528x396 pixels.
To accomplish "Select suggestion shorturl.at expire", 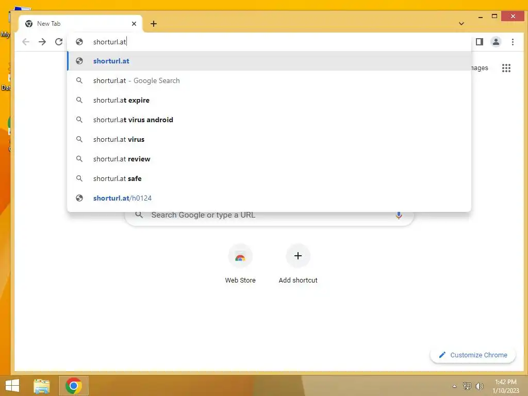I will click(269, 100).
